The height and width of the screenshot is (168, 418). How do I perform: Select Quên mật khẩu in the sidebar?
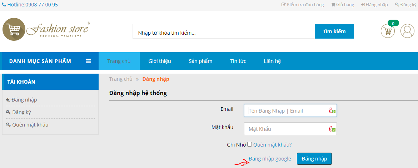27,124
